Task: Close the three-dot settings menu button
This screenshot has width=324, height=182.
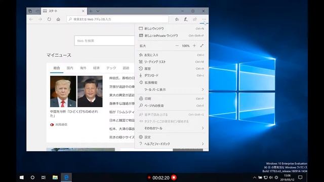Action: pos(204,19)
